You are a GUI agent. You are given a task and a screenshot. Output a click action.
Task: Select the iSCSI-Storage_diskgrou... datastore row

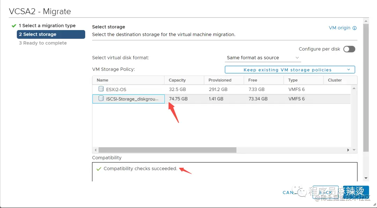221,99
